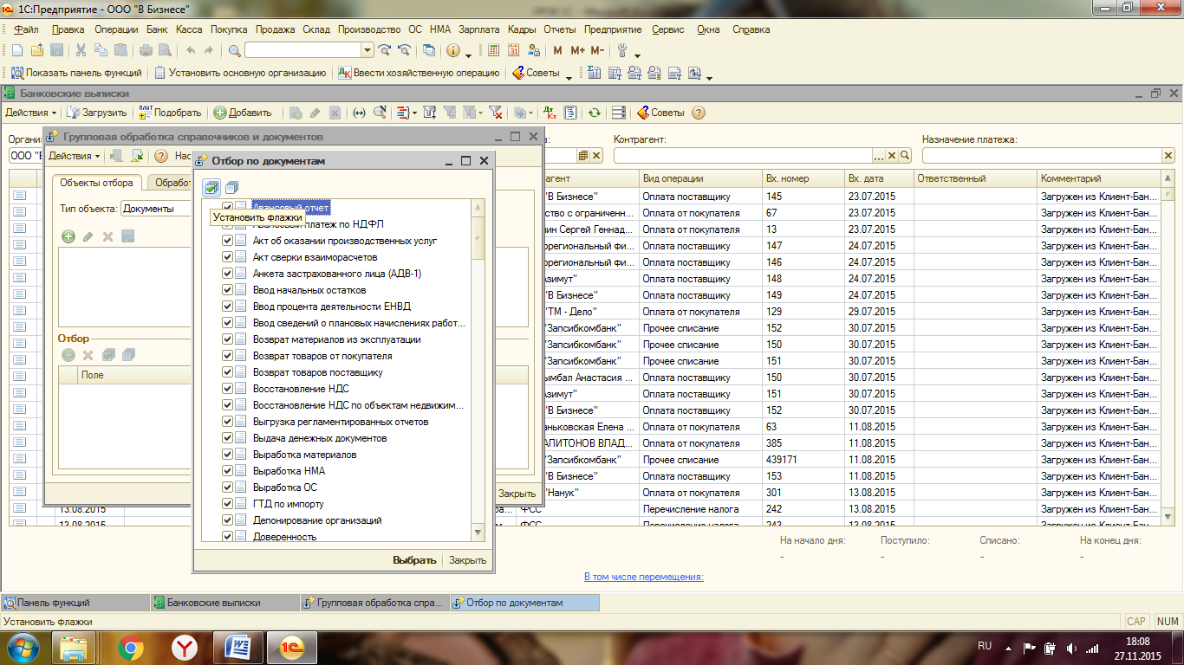Click the Find magnifier icon in main toolbar

tap(234, 50)
